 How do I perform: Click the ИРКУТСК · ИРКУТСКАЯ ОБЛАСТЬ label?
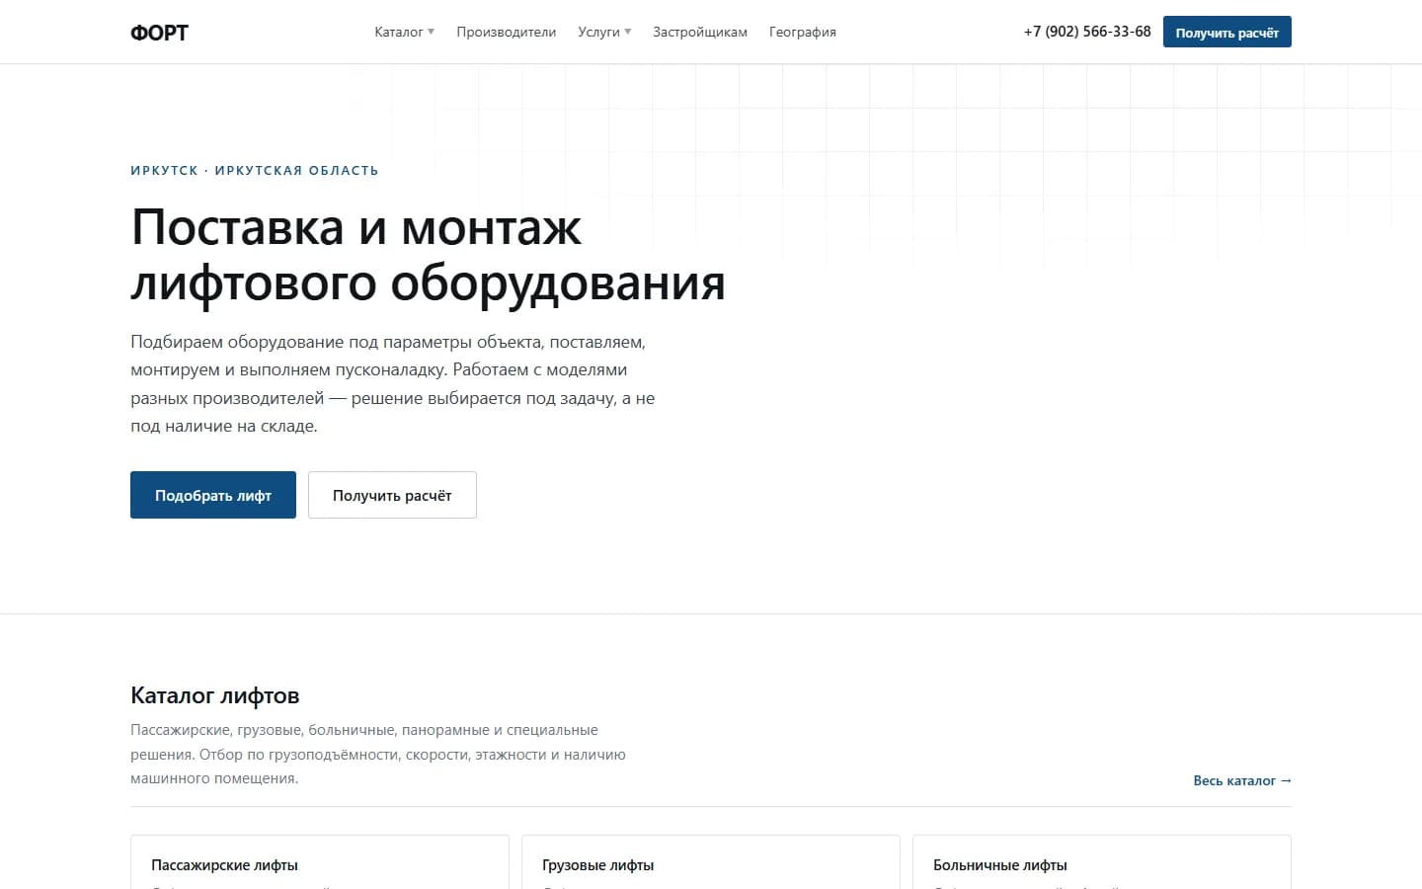pos(255,171)
